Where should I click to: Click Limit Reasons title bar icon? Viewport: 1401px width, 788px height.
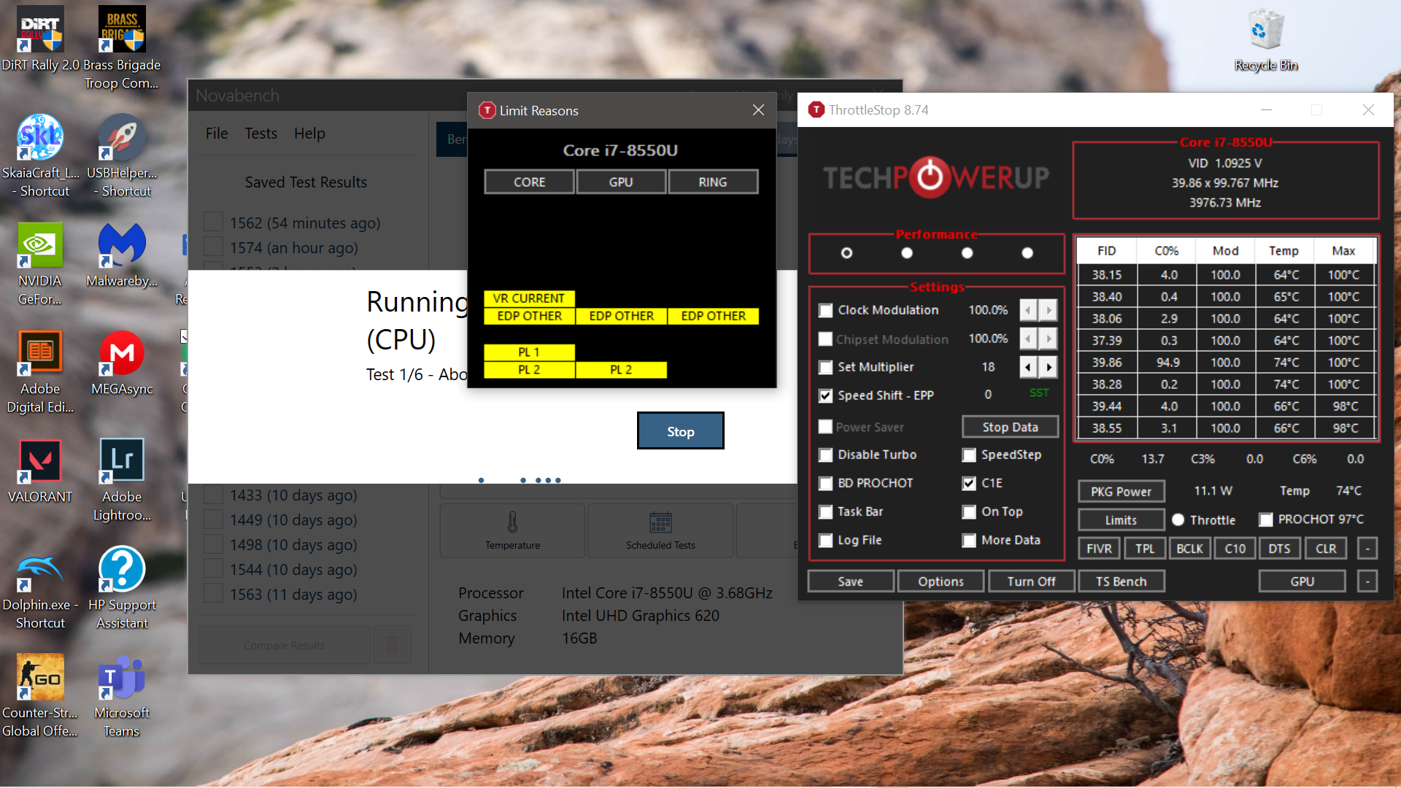tap(487, 110)
